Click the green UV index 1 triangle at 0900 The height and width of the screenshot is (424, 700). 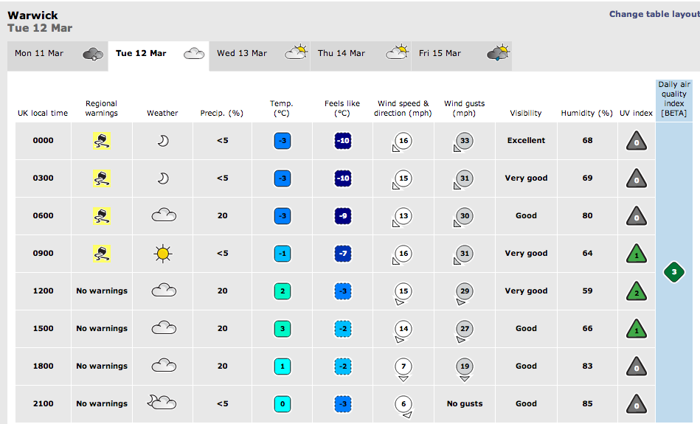click(637, 254)
